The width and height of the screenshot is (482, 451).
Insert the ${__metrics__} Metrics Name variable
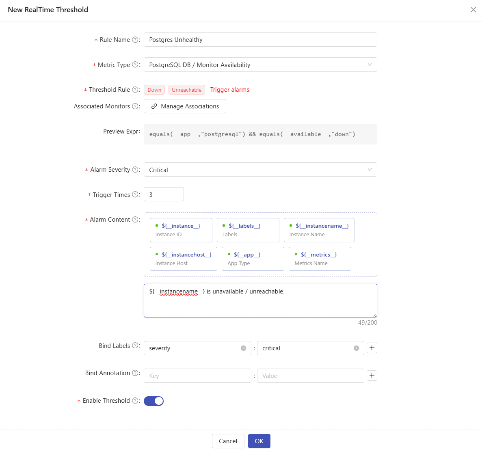click(320, 259)
